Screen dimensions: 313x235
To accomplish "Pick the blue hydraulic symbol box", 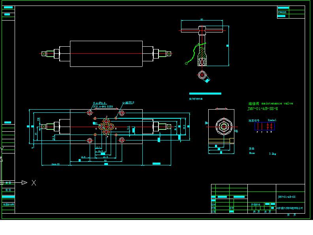I will (x=264, y=126).
